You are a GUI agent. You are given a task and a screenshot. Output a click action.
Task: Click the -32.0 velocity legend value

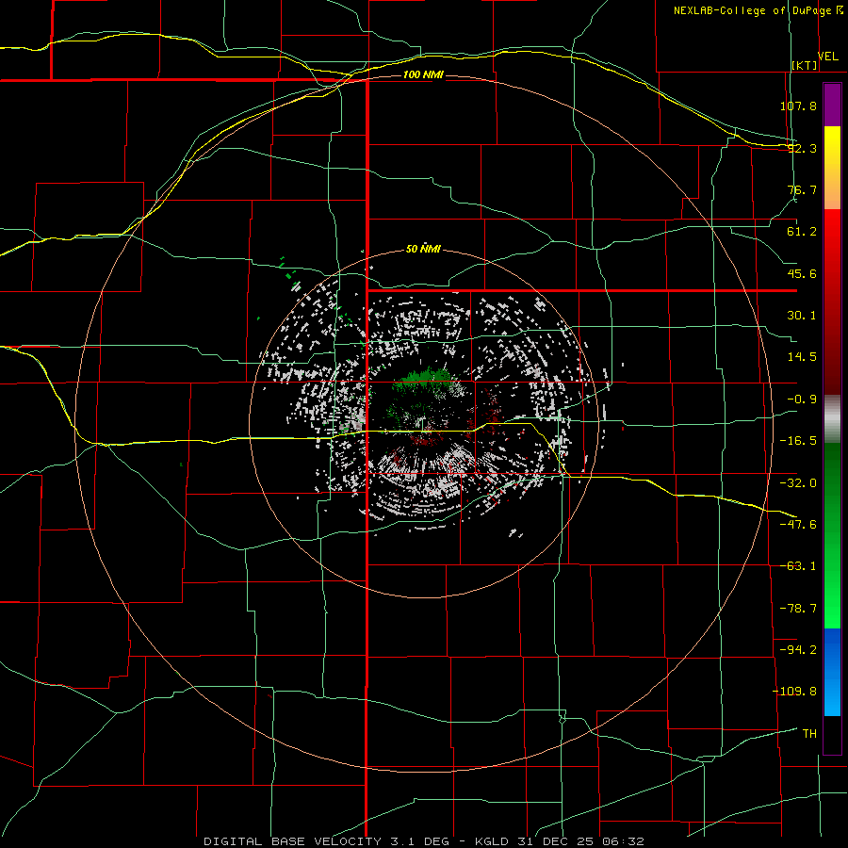click(798, 483)
